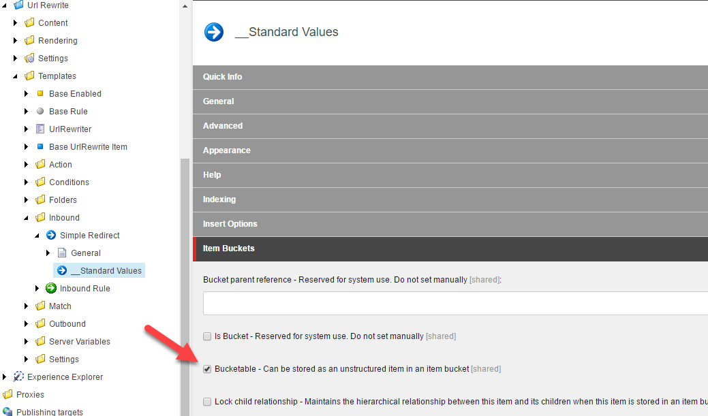
Task: Click the Url Rewrite folder icon
Action: tap(18, 5)
